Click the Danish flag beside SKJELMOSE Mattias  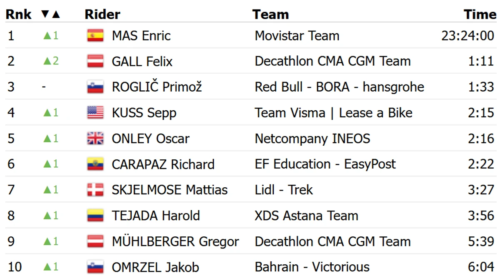95,190
